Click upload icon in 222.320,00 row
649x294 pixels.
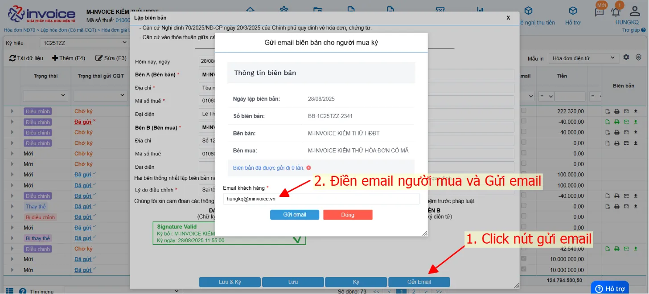(636, 111)
